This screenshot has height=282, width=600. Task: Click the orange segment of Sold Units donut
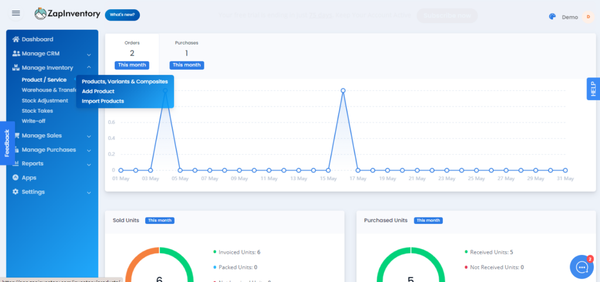pyautogui.click(x=136, y=259)
